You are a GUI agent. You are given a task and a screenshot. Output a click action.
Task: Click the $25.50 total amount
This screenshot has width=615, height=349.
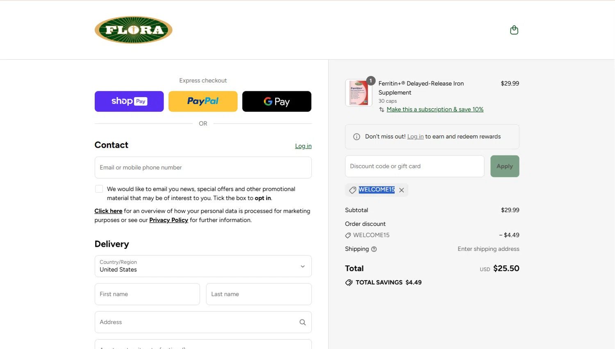click(x=506, y=268)
